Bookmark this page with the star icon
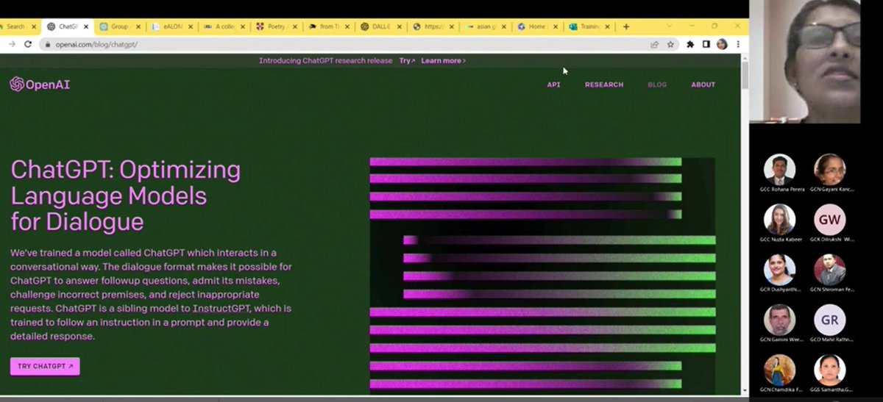This screenshot has height=402, width=883. pyautogui.click(x=670, y=44)
